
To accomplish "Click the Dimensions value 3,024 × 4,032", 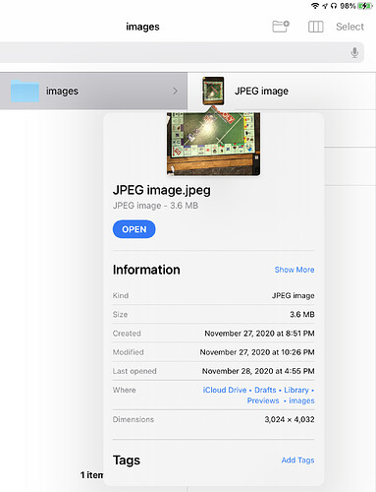I will [x=290, y=419].
